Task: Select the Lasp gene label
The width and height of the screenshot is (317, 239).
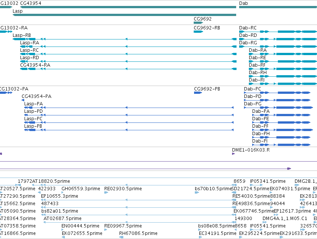Action: click(x=18, y=11)
